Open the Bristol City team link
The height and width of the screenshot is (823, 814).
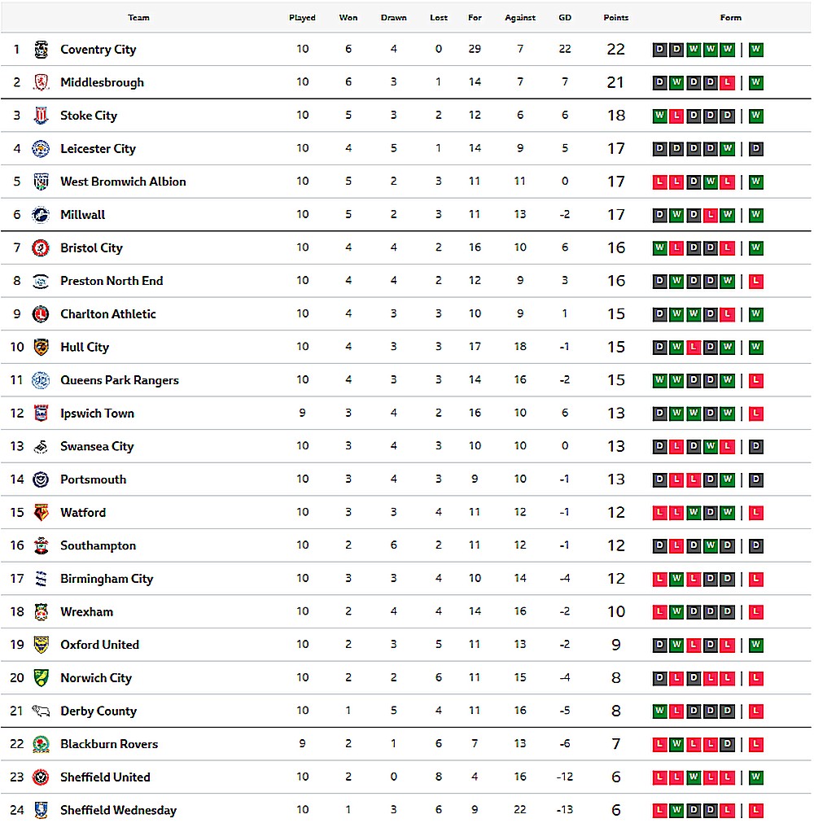[91, 248]
